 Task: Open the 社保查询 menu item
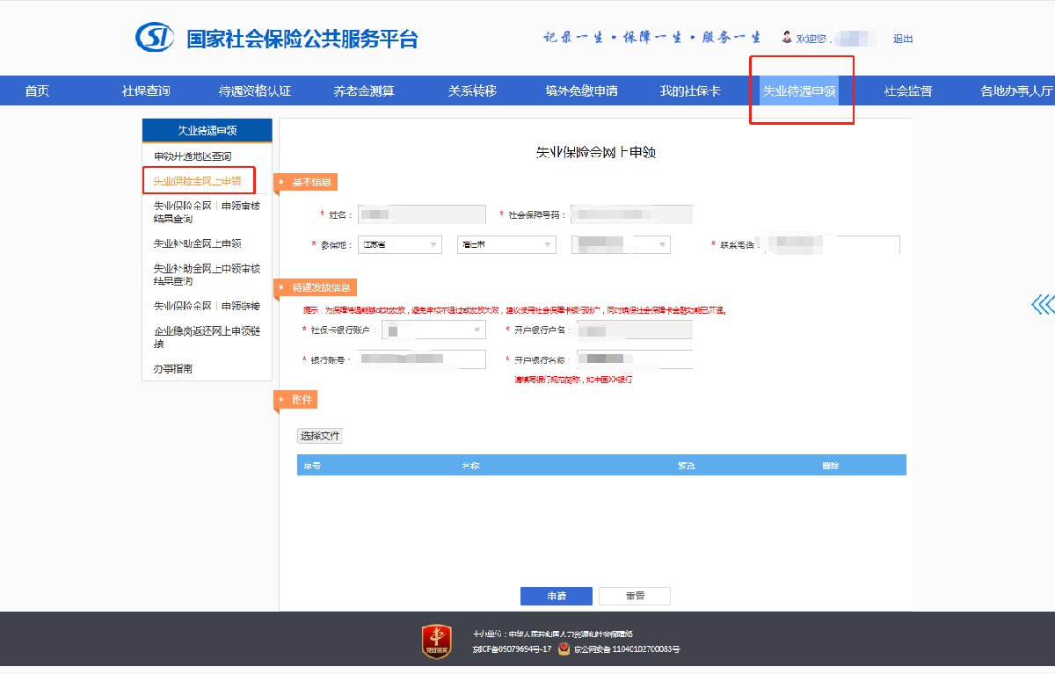click(x=146, y=91)
